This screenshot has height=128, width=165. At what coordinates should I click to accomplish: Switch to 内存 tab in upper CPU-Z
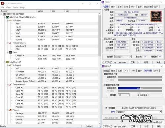(x=126, y=7)
